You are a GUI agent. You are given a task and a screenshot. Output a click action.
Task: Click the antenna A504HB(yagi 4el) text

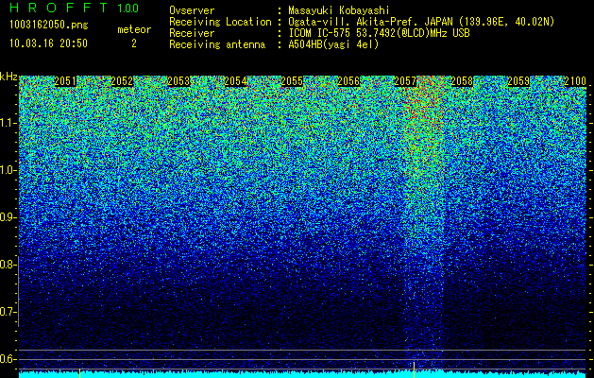[333, 44]
